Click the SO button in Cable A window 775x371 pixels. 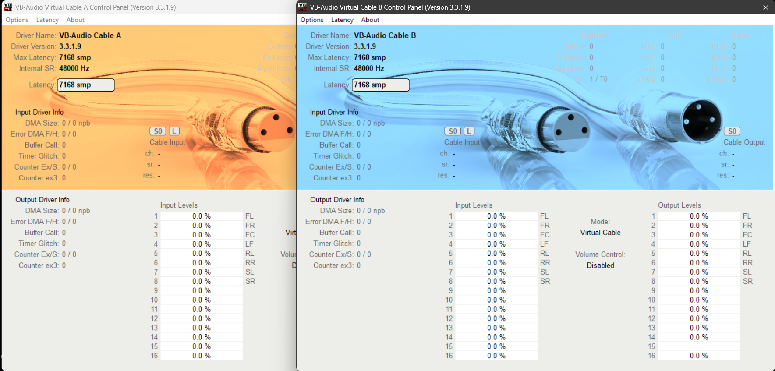pos(158,131)
